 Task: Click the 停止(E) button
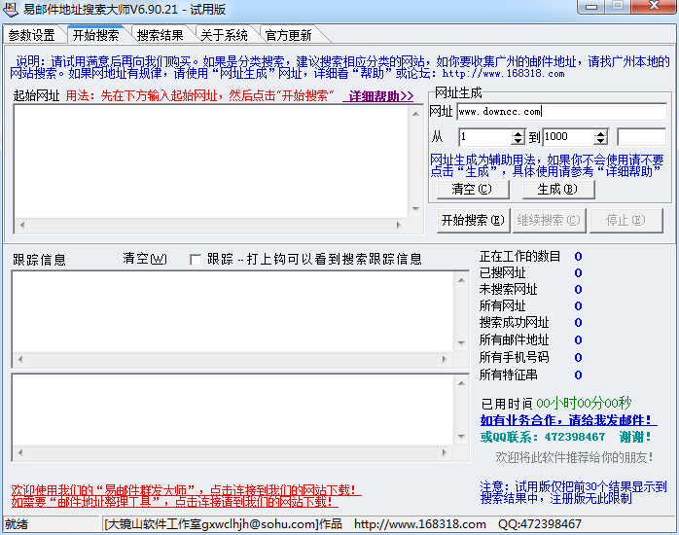pyautogui.click(x=625, y=220)
